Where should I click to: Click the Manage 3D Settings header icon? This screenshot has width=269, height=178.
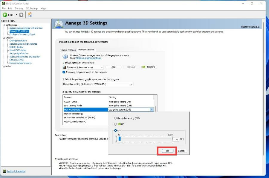tap(59, 24)
